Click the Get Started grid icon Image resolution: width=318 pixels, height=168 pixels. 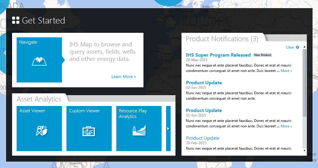pos(16,20)
